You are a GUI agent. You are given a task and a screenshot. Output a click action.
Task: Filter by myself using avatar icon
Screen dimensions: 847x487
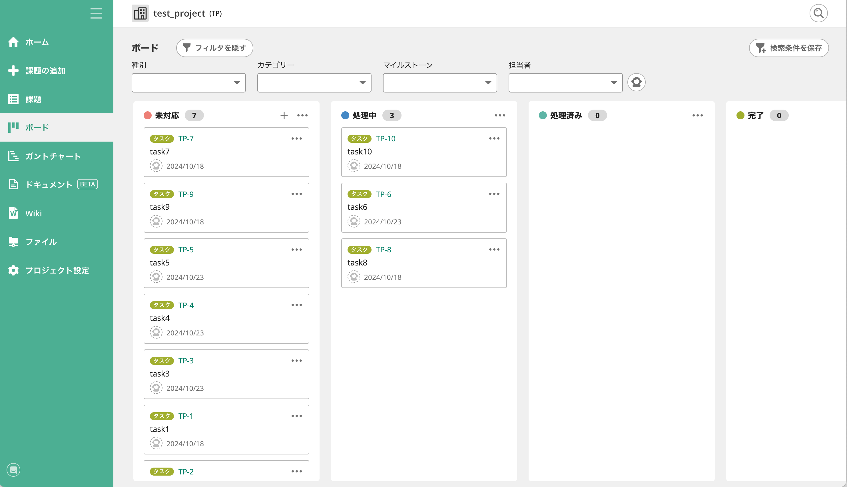click(636, 82)
